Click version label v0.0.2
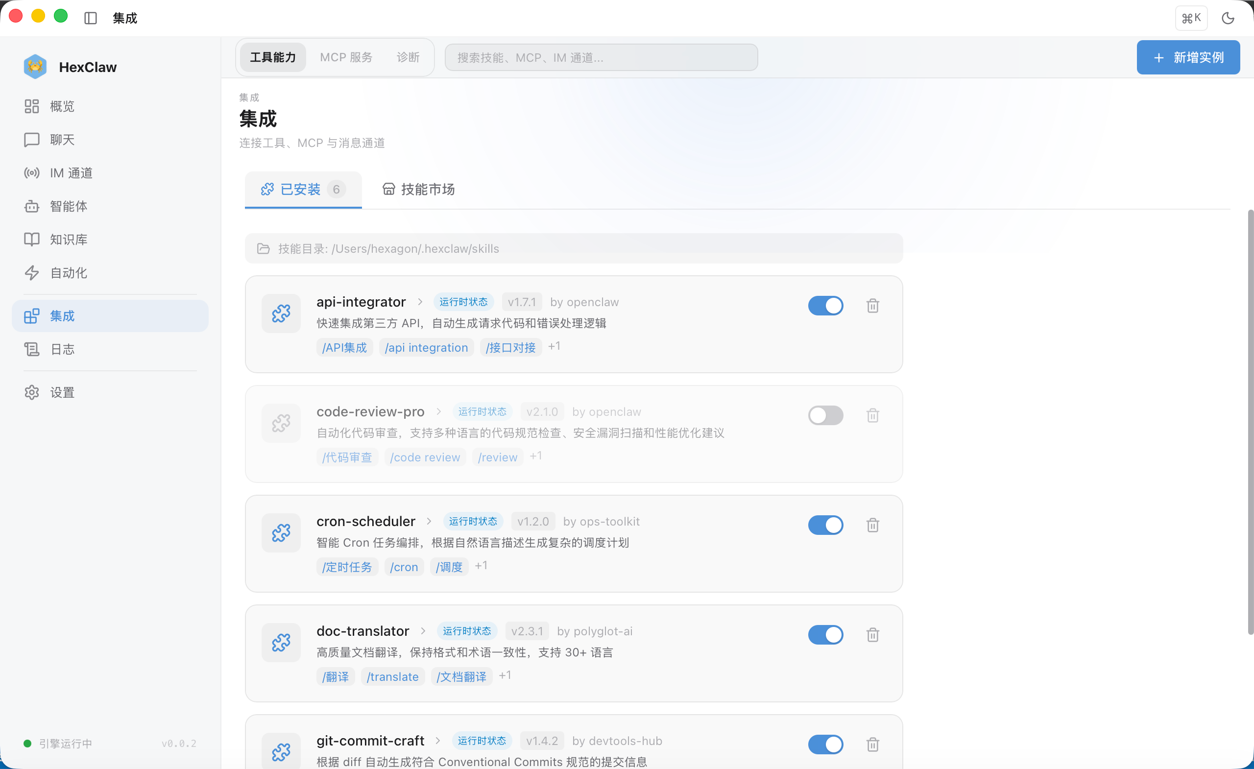 (179, 744)
